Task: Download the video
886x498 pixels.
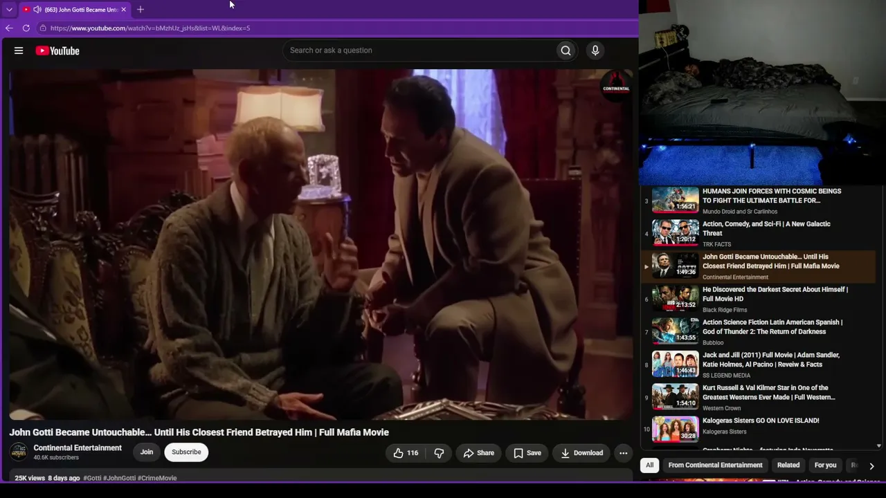Action: click(581, 453)
